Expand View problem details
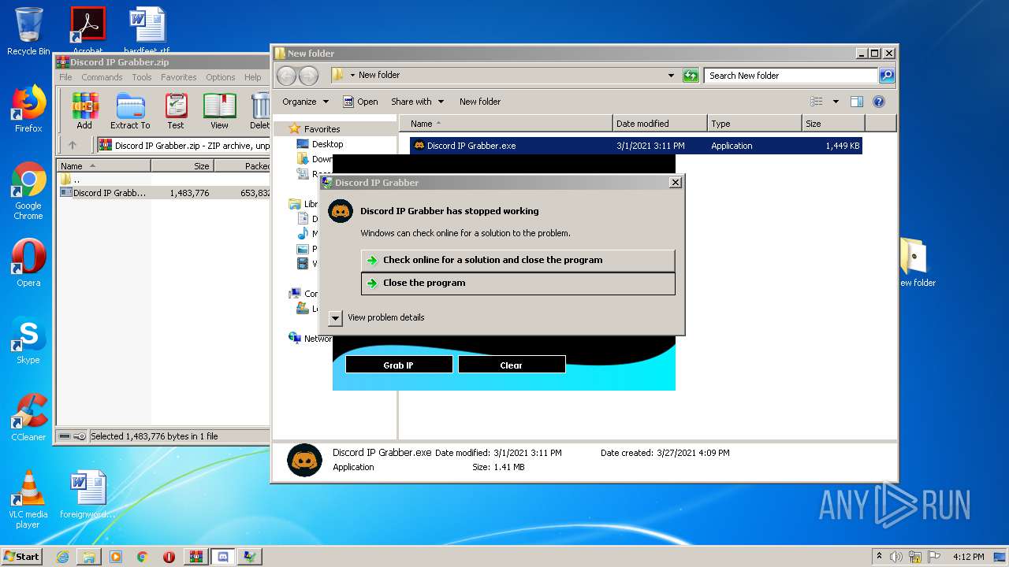1009x567 pixels. (335, 317)
